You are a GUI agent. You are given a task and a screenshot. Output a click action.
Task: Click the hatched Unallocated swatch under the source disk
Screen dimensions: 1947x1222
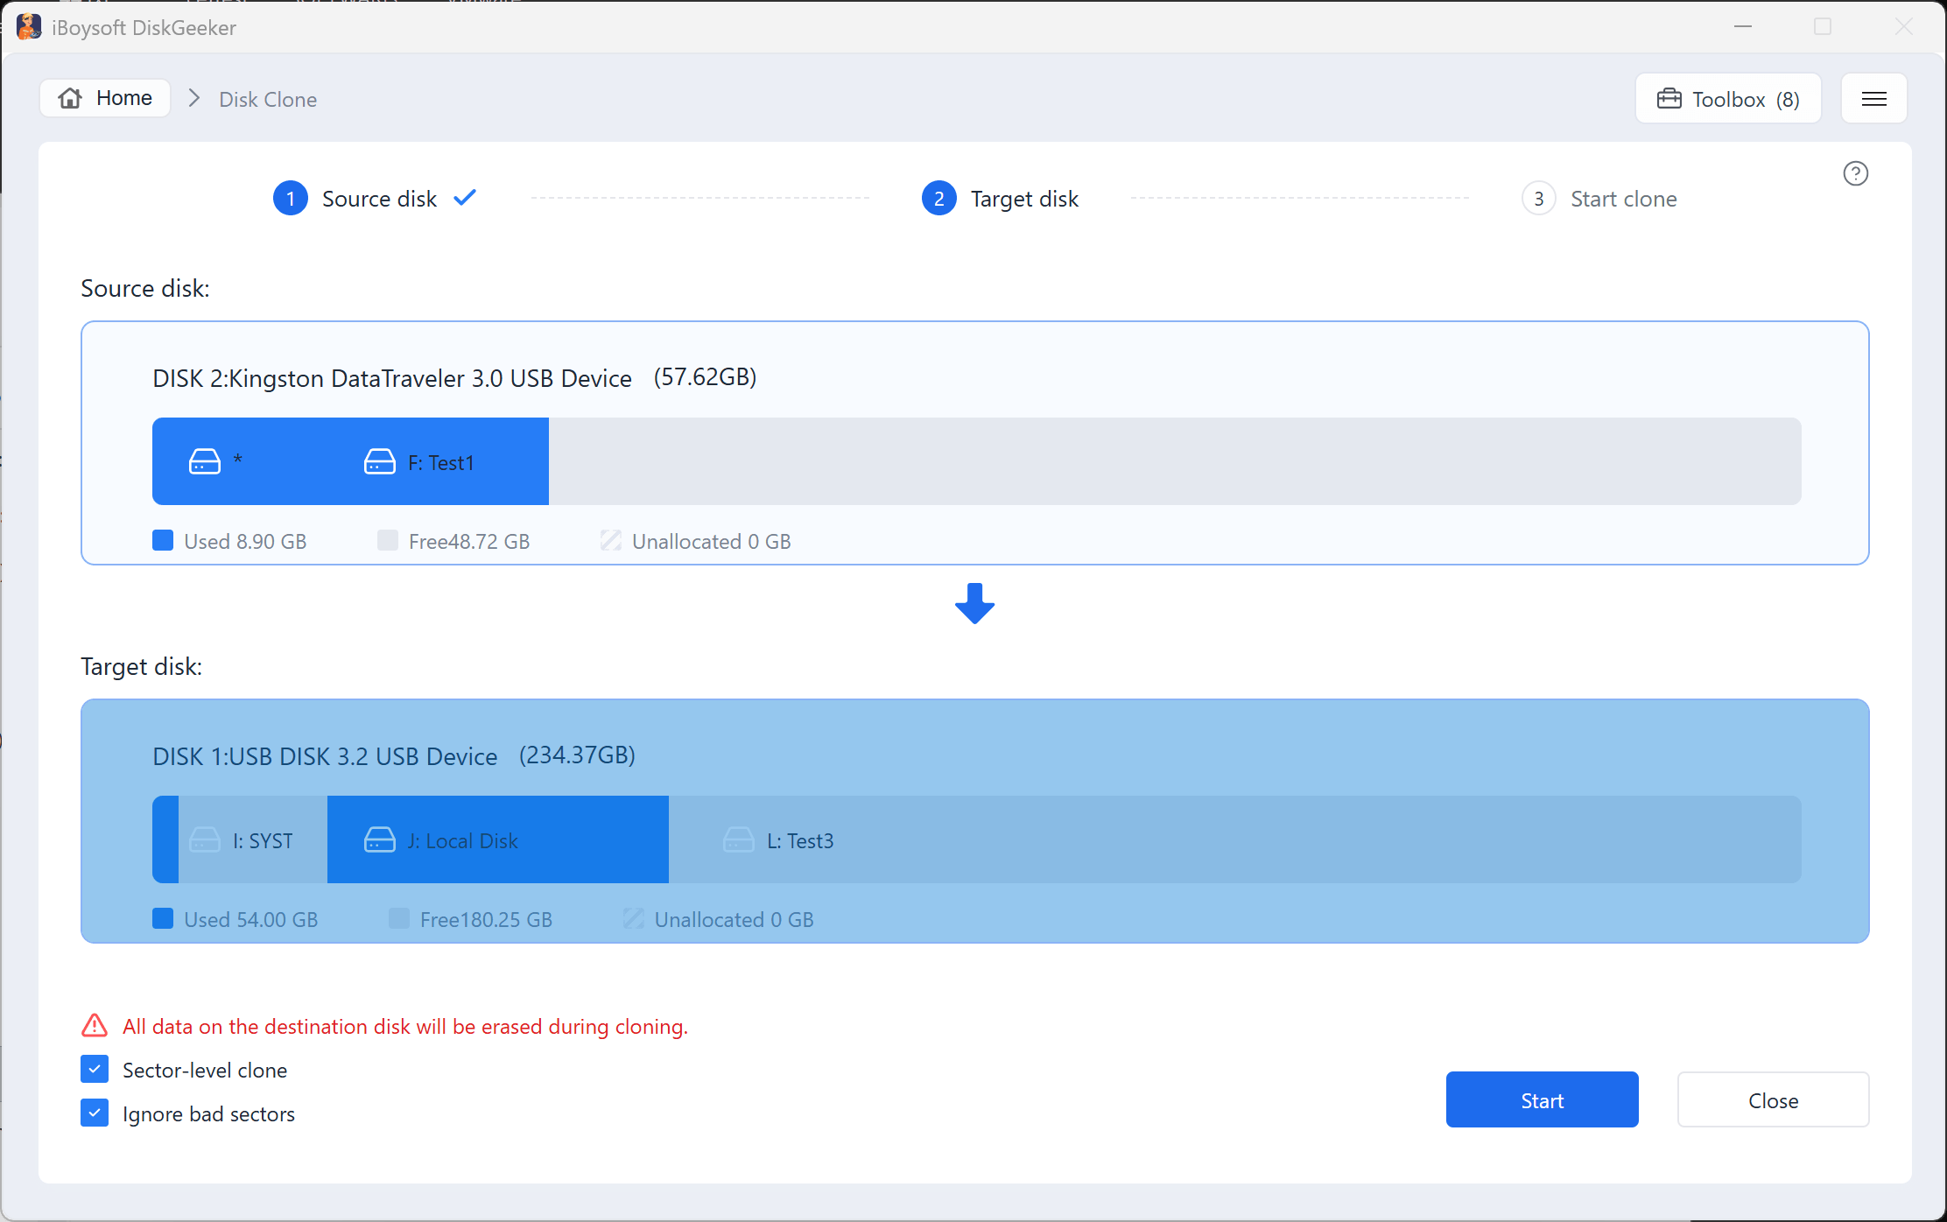click(x=611, y=540)
